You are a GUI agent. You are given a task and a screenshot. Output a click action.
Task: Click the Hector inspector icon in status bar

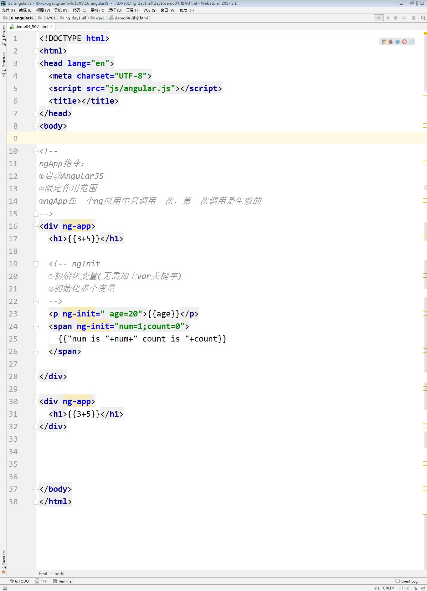[x=423, y=588]
